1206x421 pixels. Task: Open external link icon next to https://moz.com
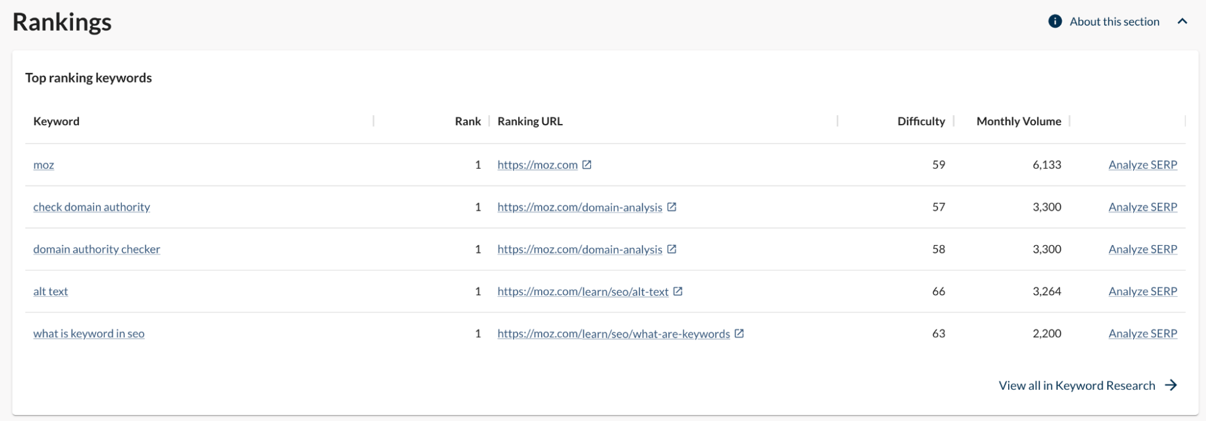click(586, 164)
